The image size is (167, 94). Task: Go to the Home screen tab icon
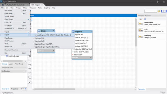click(3, 5)
